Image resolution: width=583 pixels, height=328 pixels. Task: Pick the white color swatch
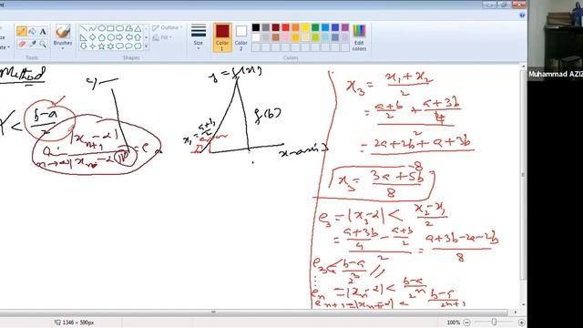(256, 37)
